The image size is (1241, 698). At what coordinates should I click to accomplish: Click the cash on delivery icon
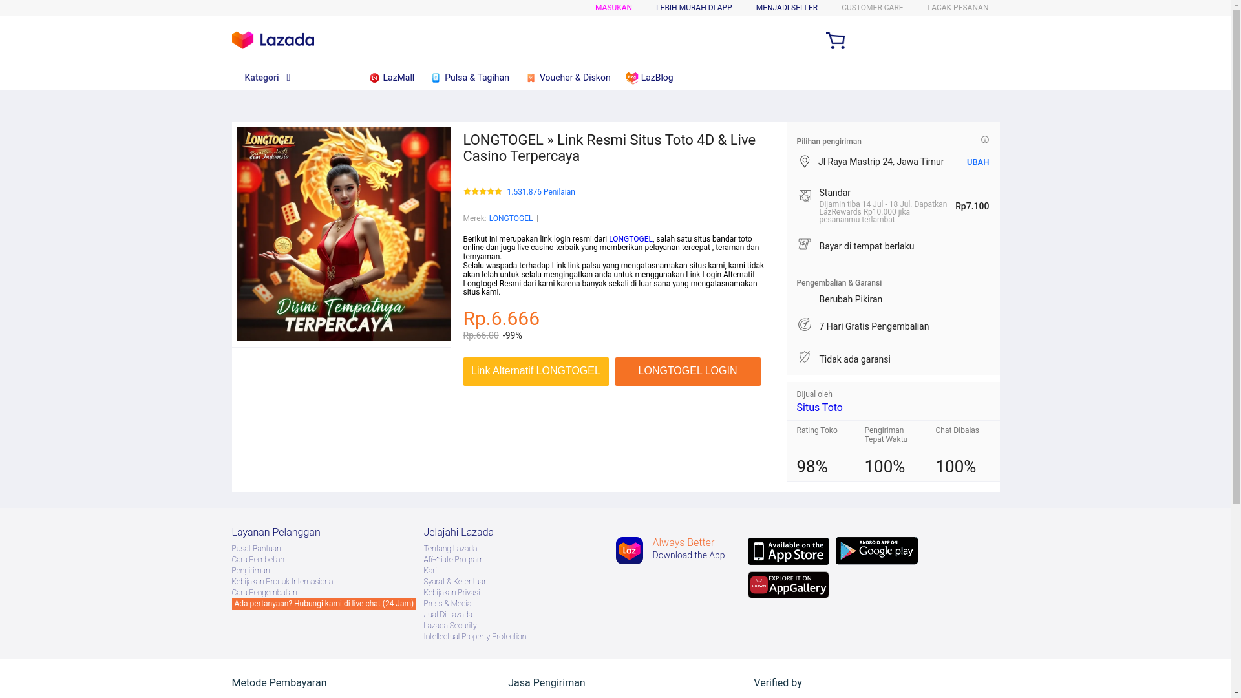(805, 244)
